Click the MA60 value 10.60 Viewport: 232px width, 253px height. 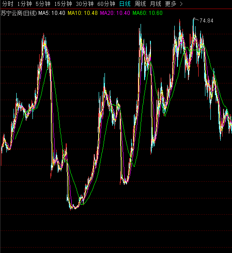155,13
